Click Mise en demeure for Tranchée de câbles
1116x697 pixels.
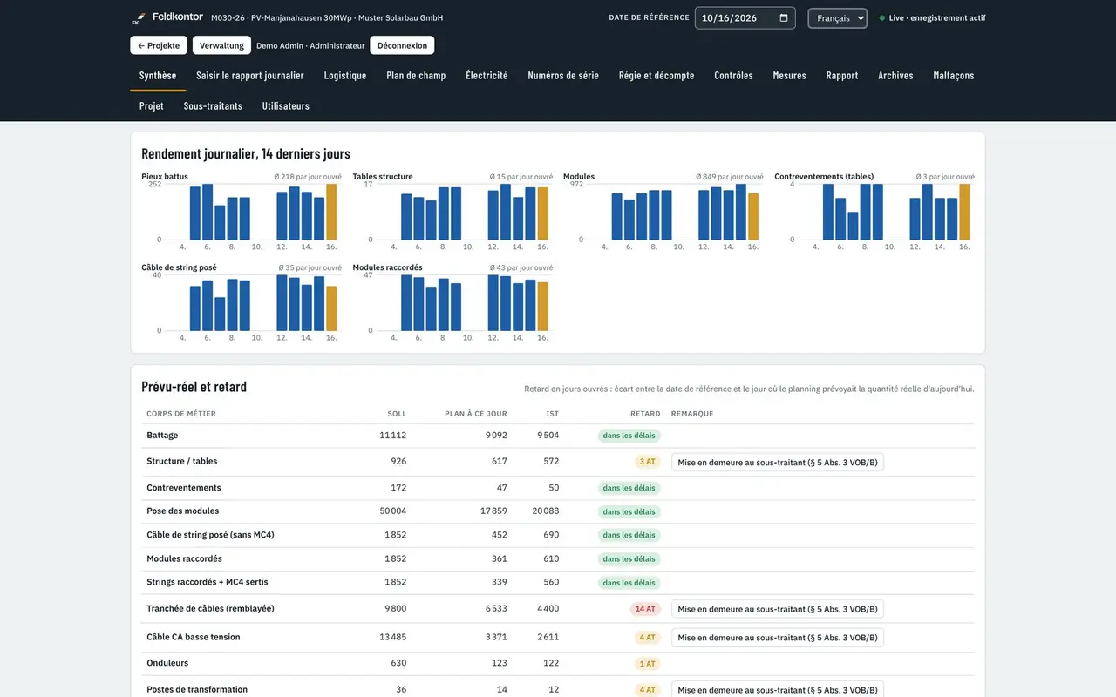pyautogui.click(x=778, y=609)
